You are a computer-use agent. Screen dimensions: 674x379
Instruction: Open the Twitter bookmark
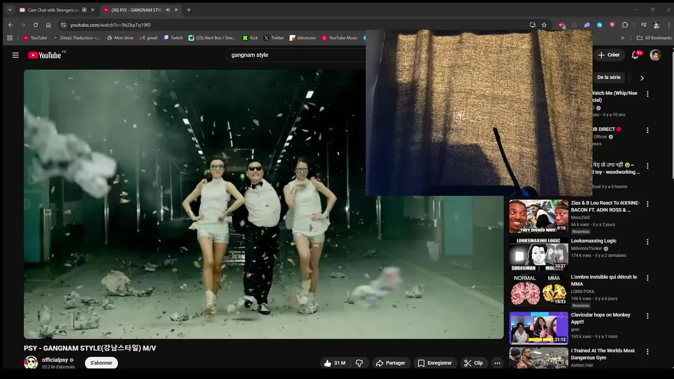pyautogui.click(x=274, y=38)
